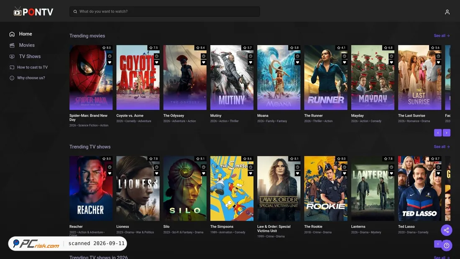Open The Runner movie poster
Screen dimensions: 460x259
coord(326,77)
